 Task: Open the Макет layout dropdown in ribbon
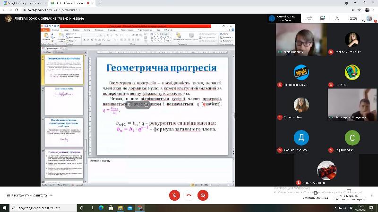click(73, 34)
